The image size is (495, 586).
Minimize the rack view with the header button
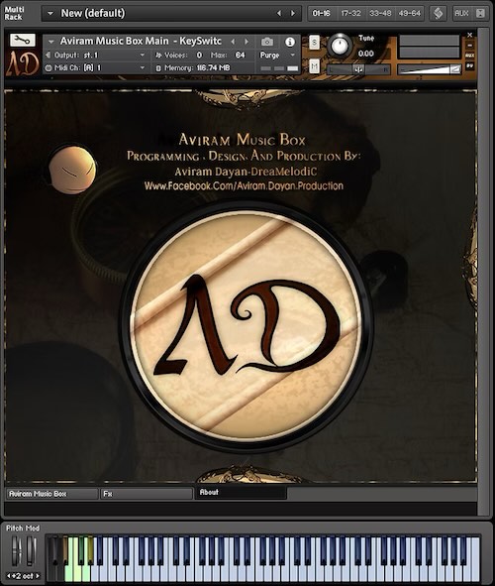point(480,14)
